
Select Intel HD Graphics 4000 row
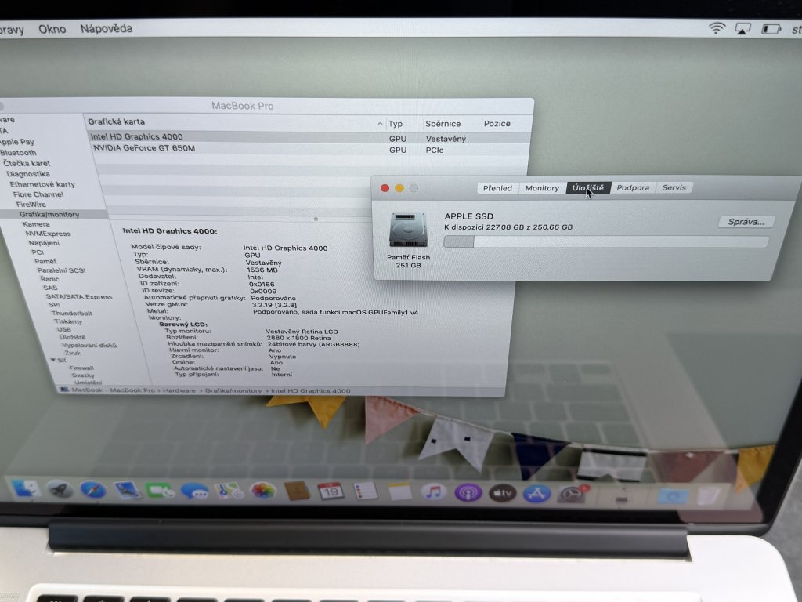(x=309, y=136)
